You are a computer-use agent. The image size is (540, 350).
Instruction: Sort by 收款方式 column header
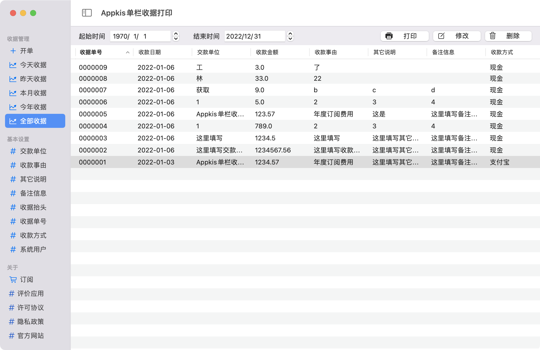513,52
